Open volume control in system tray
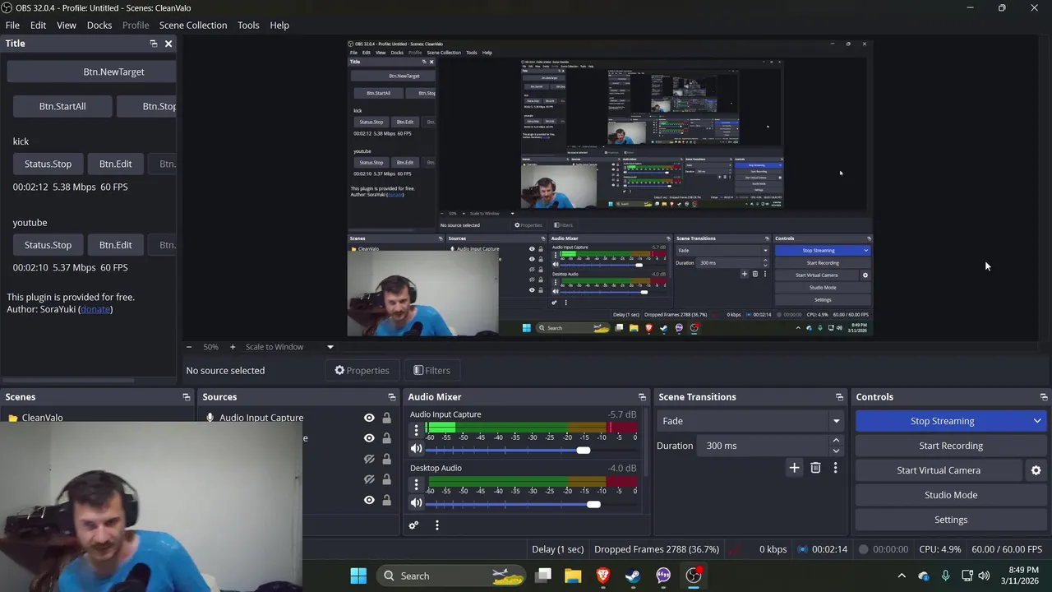1052x592 pixels. click(x=984, y=576)
